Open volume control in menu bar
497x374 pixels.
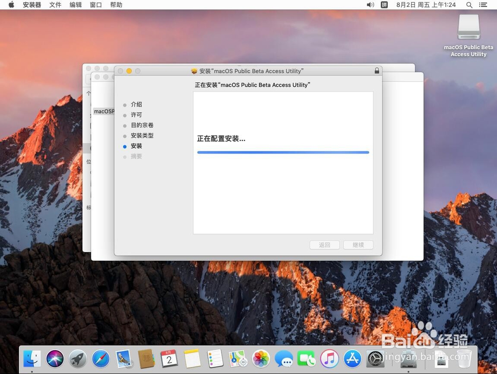(370, 5)
